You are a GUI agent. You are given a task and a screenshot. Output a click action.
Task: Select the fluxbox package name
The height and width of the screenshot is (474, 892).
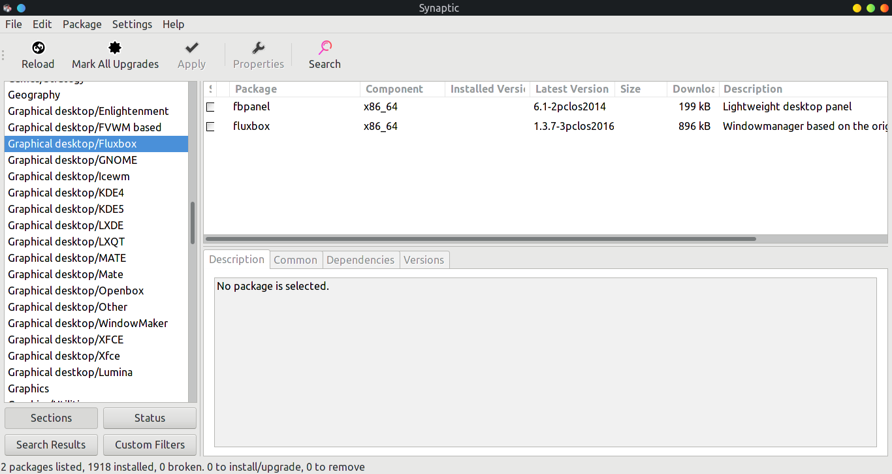click(x=251, y=126)
